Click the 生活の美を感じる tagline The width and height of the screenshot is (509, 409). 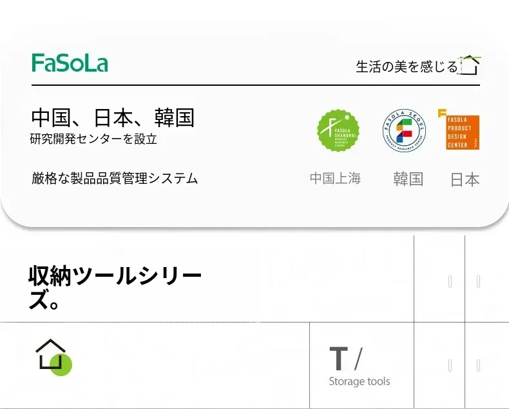point(407,66)
